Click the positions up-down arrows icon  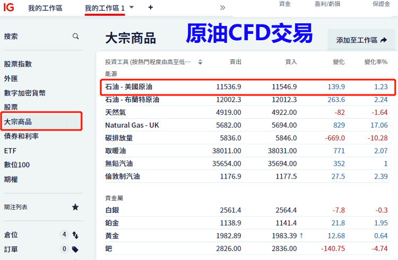75,235
